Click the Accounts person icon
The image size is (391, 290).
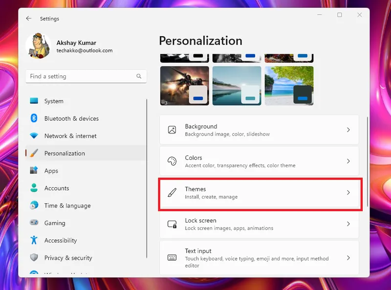pyautogui.click(x=34, y=188)
